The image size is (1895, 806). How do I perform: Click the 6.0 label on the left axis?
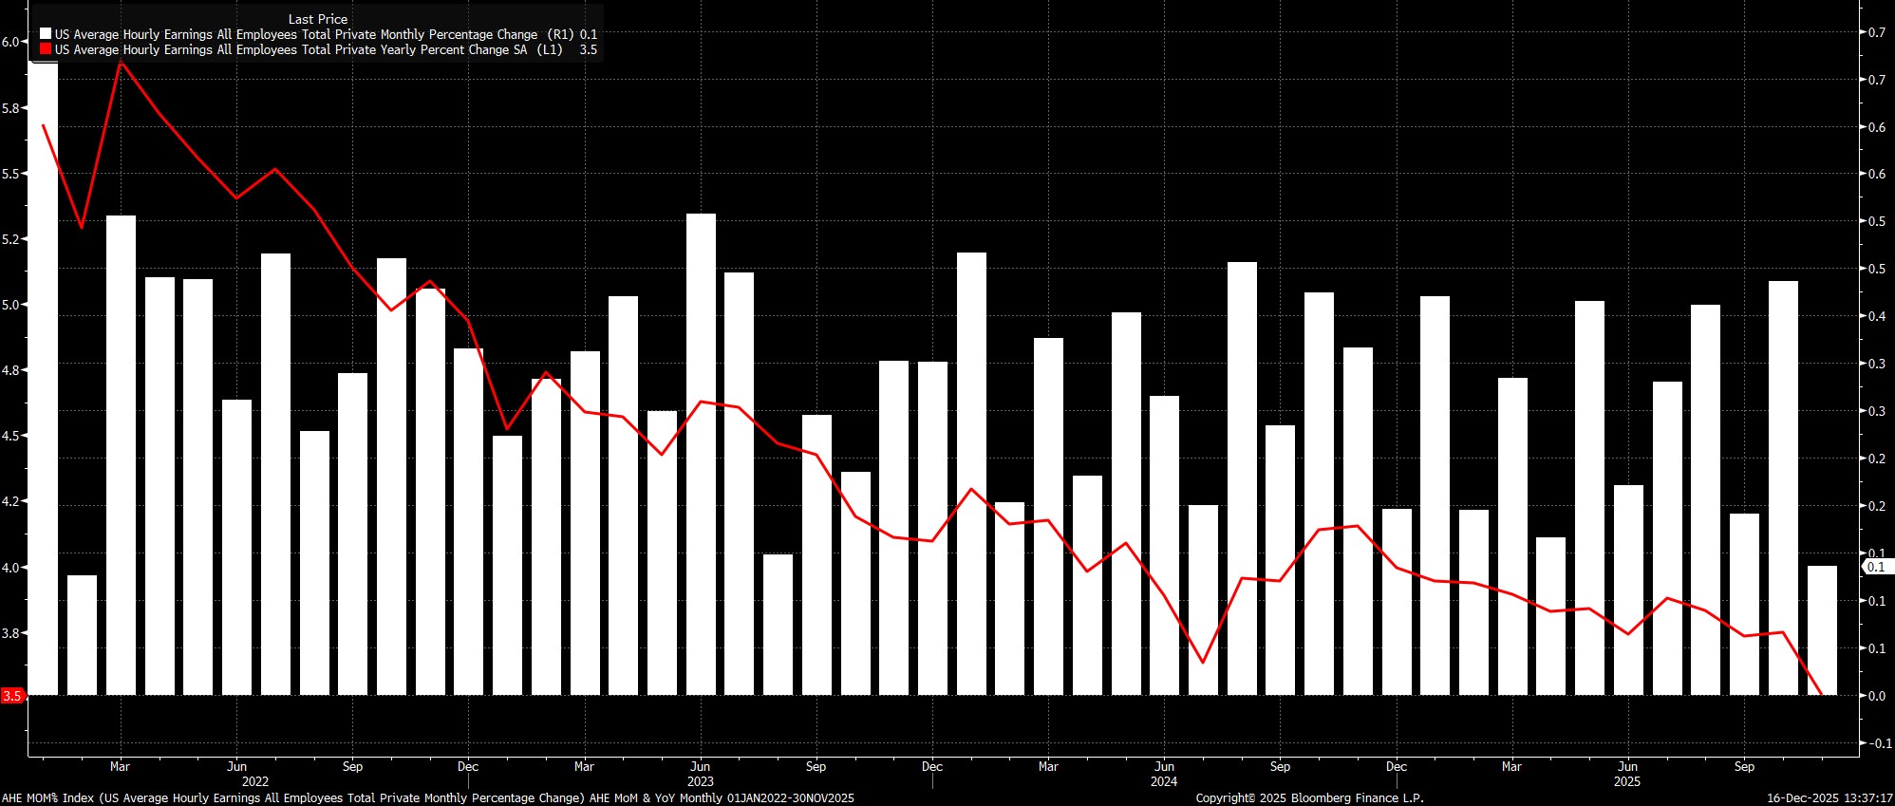coord(10,42)
